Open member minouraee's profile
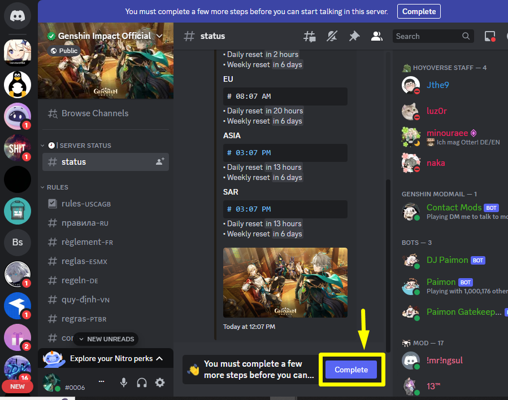 coord(452,137)
